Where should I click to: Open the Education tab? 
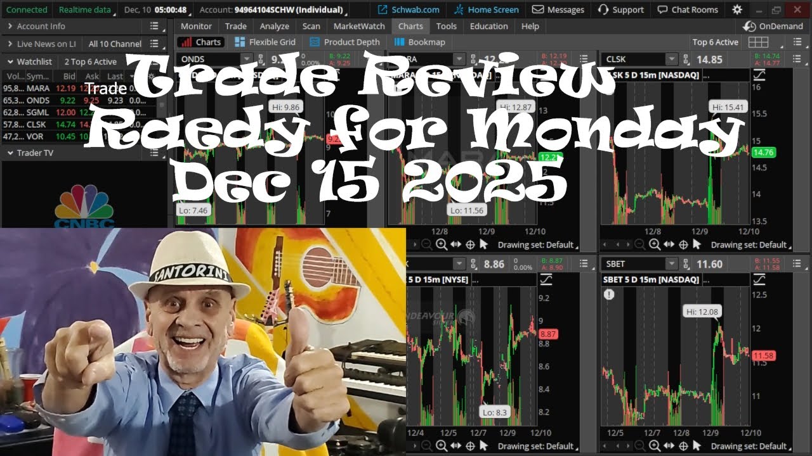pyautogui.click(x=488, y=26)
